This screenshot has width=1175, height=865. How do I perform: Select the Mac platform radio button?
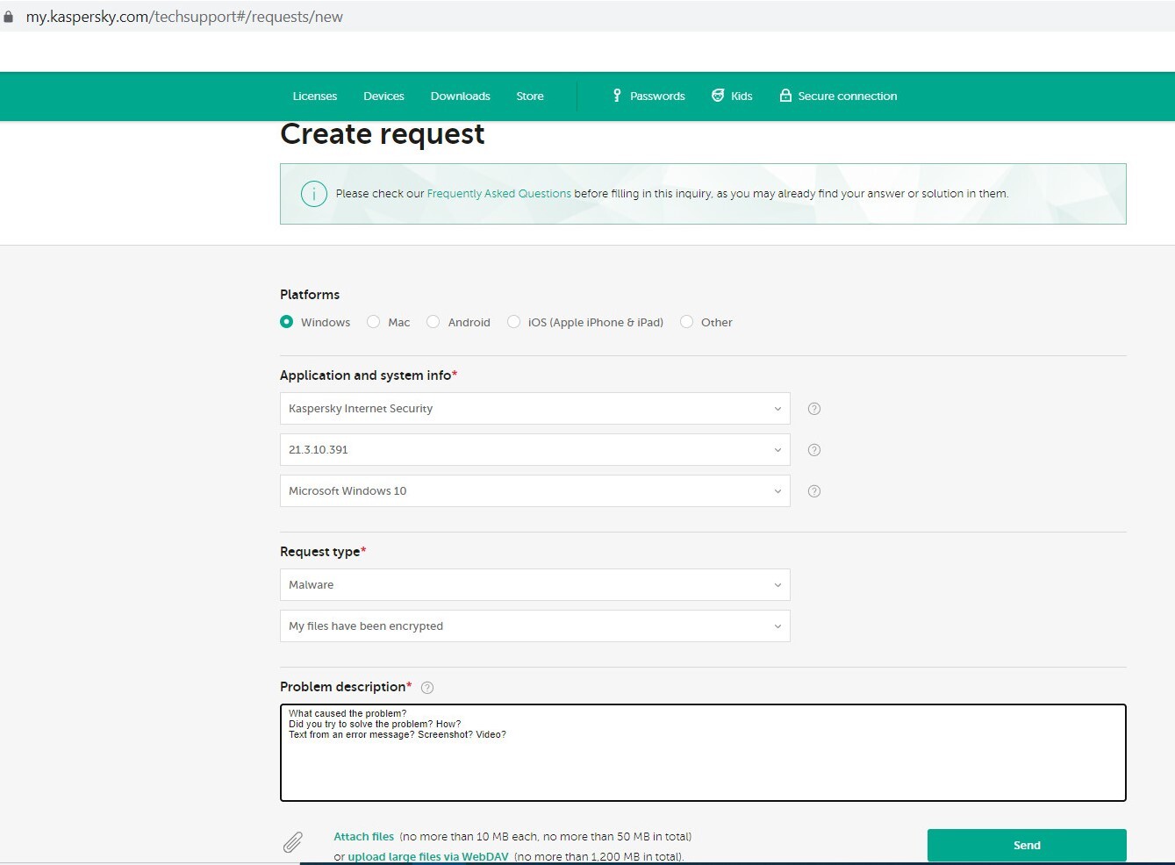pos(374,322)
